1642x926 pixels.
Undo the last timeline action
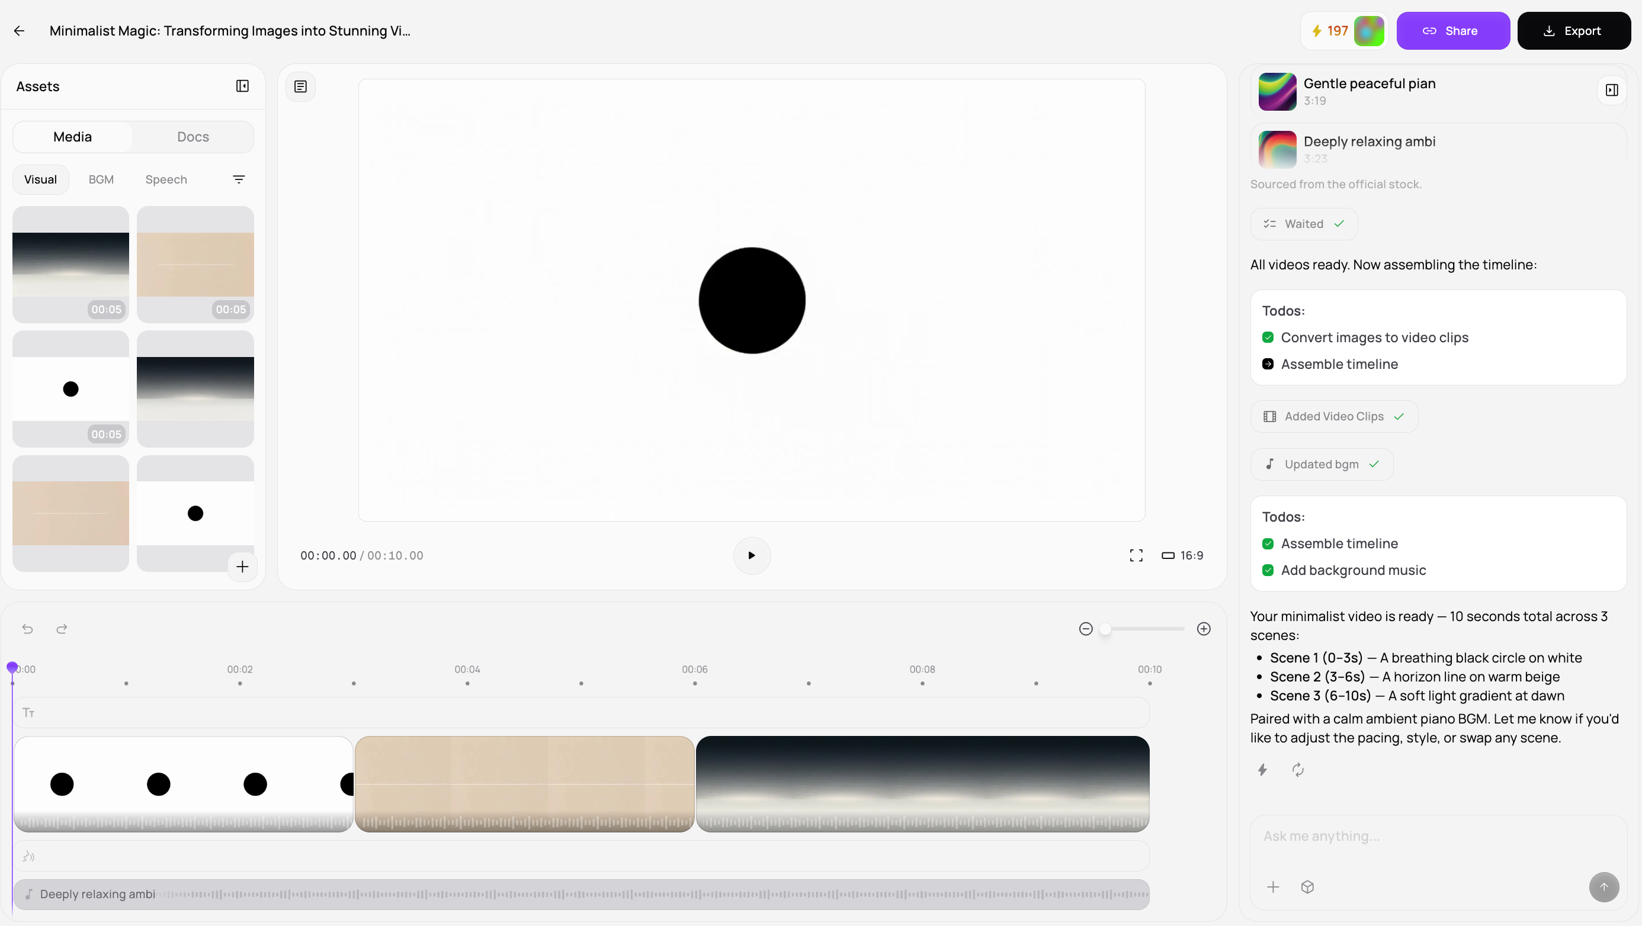(x=27, y=629)
